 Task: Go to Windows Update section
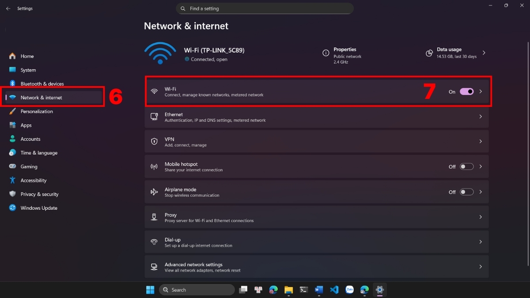coord(39,208)
